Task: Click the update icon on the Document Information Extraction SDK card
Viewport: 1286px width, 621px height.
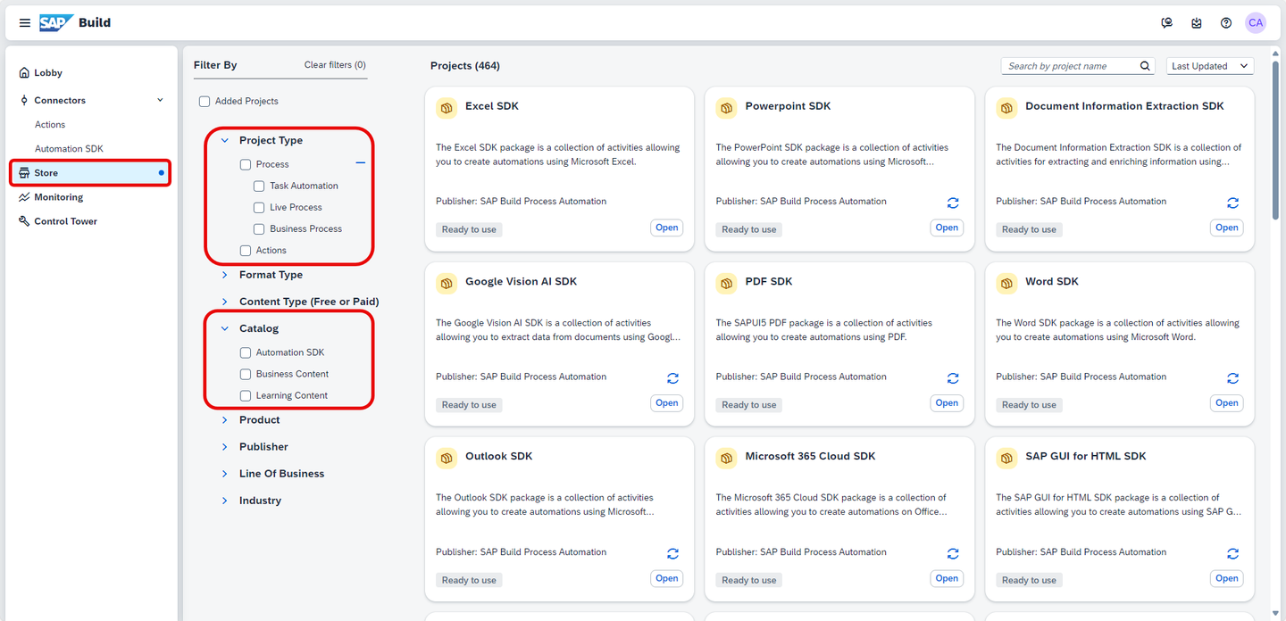Action: click(1233, 203)
